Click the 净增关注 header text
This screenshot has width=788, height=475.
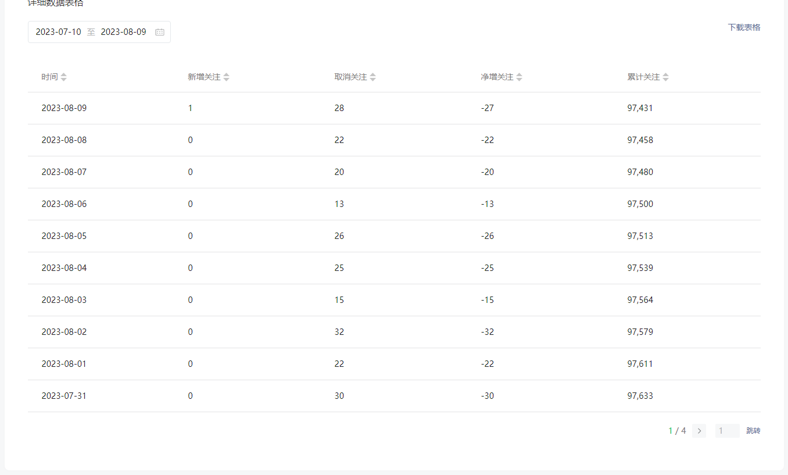pyautogui.click(x=497, y=77)
